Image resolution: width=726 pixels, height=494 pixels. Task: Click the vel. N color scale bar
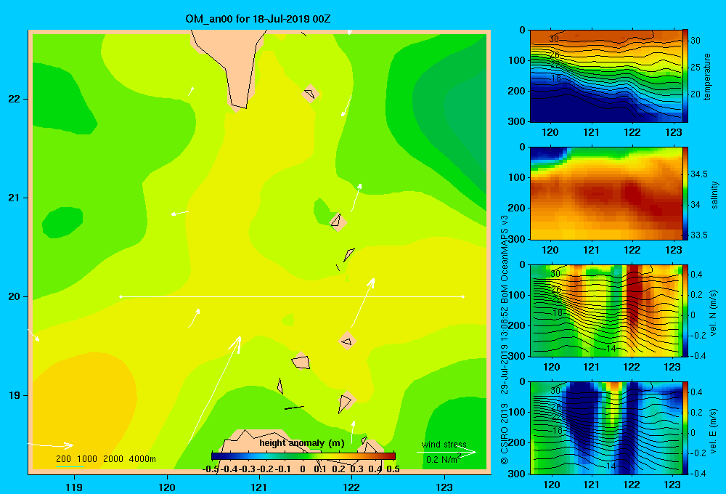(x=685, y=310)
